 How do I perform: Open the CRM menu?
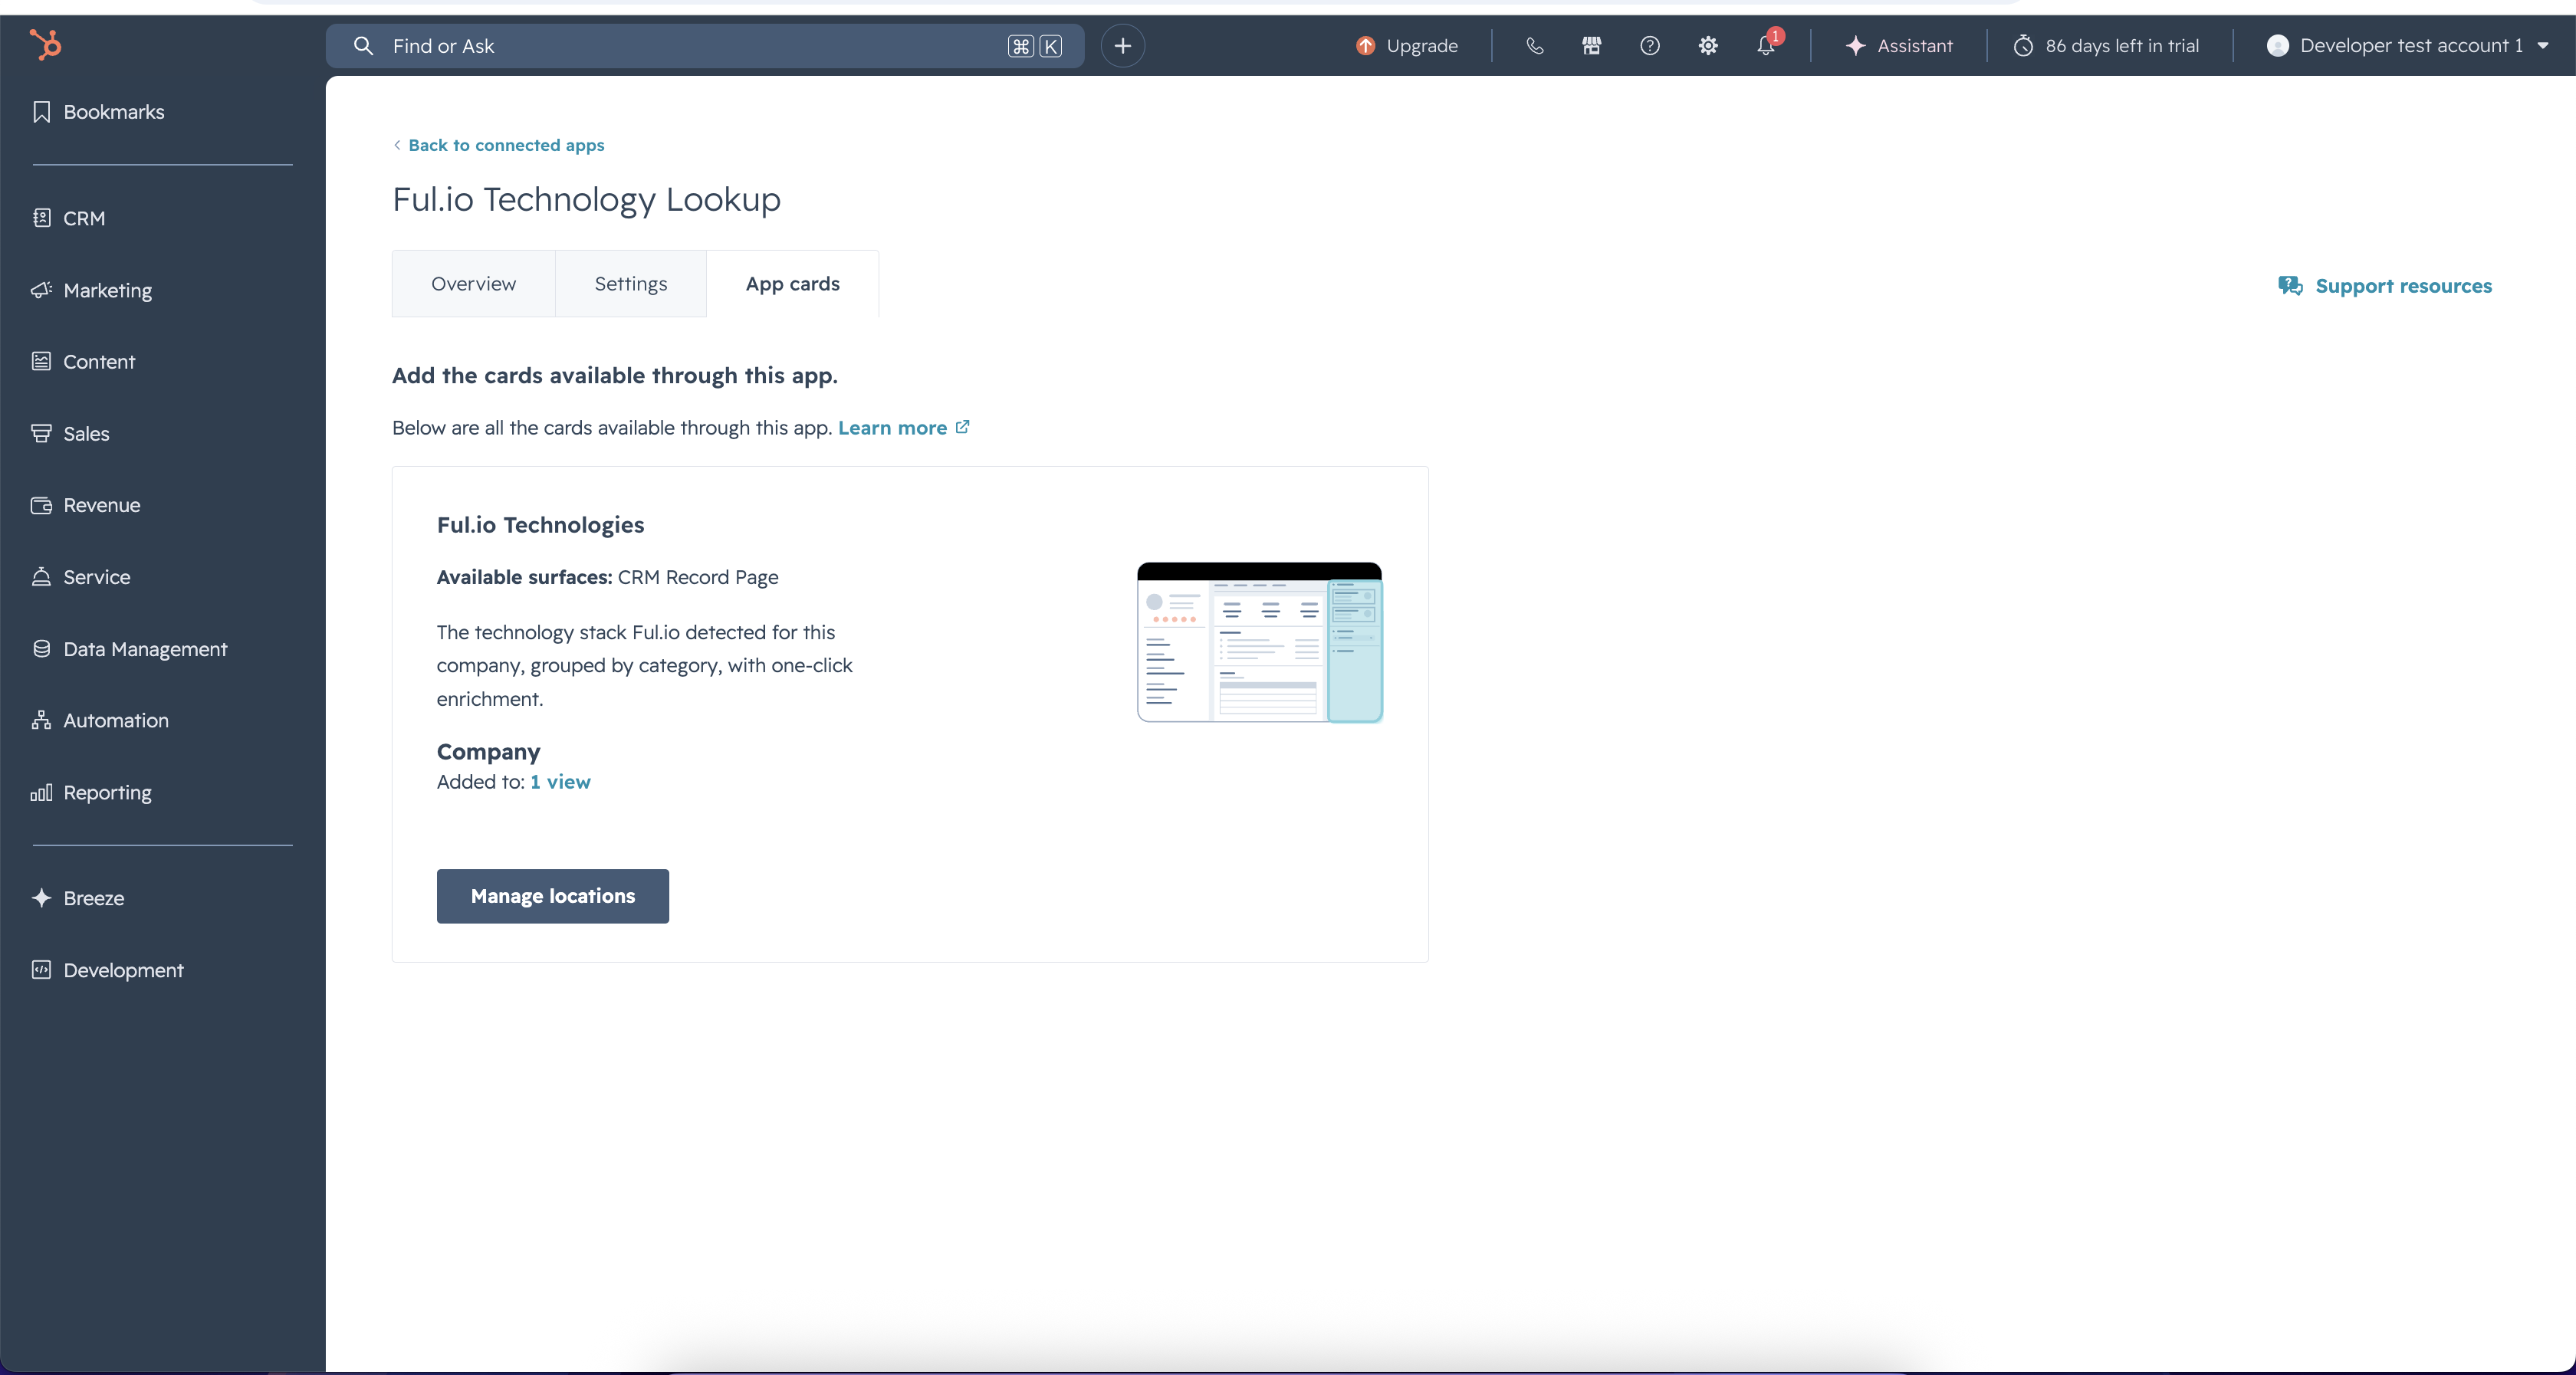coord(68,218)
